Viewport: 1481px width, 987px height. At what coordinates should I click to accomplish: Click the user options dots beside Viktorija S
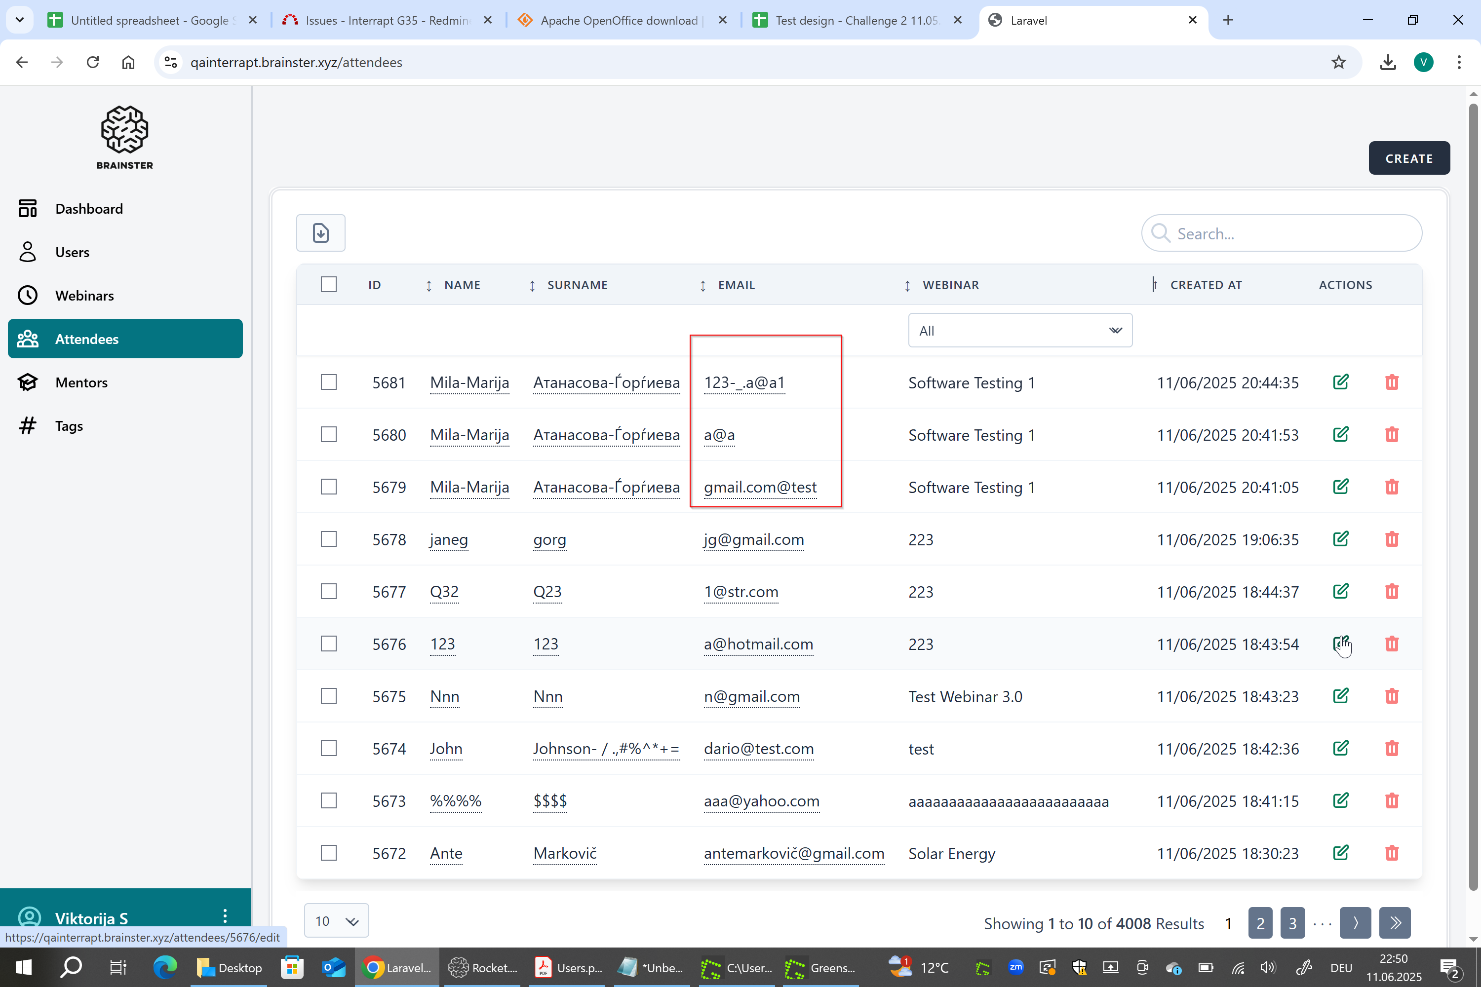(x=225, y=916)
